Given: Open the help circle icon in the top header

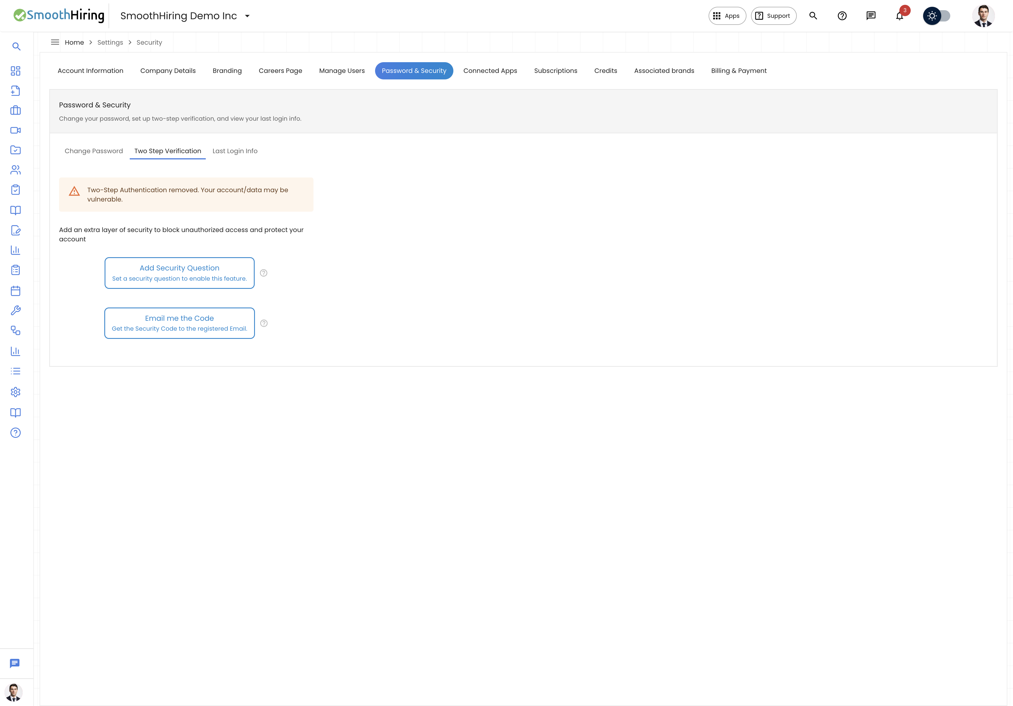Looking at the screenshot, I should [x=842, y=16].
